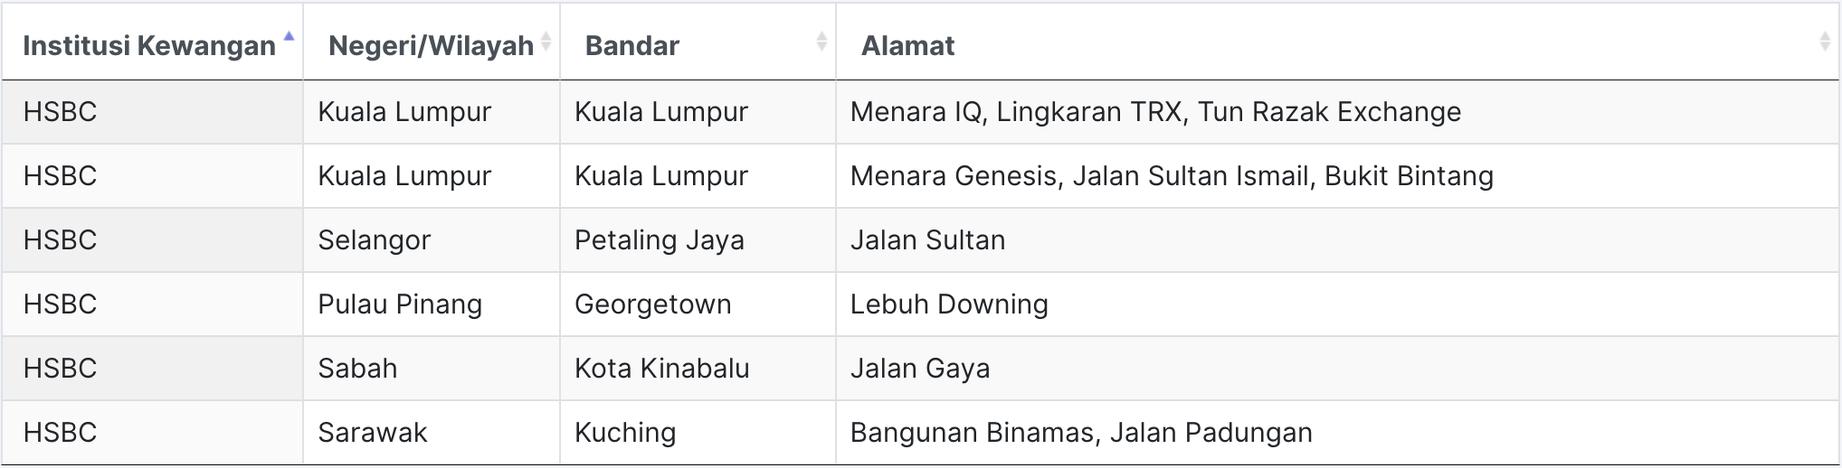The height and width of the screenshot is (468, 1842).
Task: Select the Kuching cell
Action: (x=625, y=433)
